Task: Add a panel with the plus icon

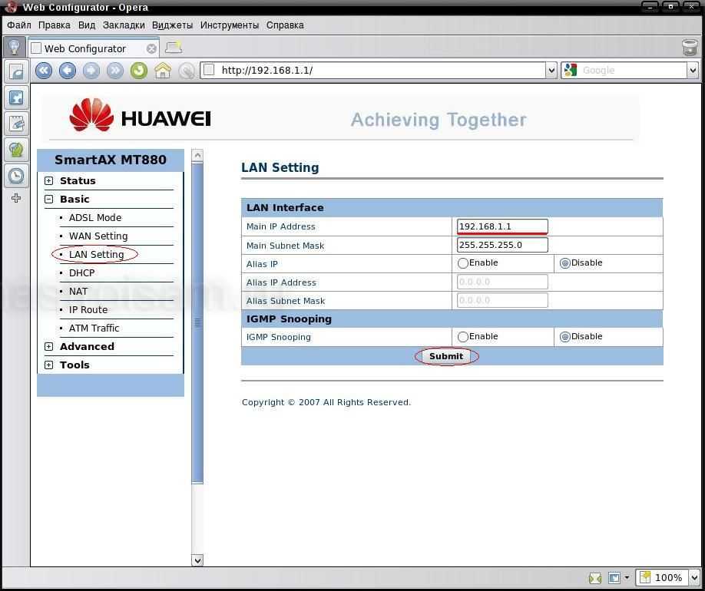Action: click(x=16, y=198)
